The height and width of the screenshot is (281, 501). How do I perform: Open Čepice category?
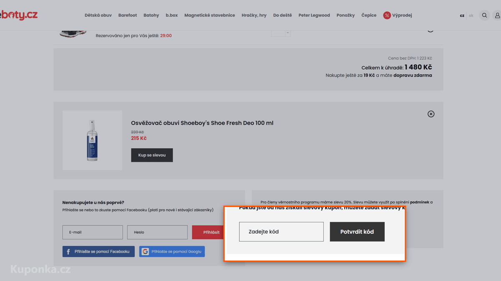click(369, 15)
